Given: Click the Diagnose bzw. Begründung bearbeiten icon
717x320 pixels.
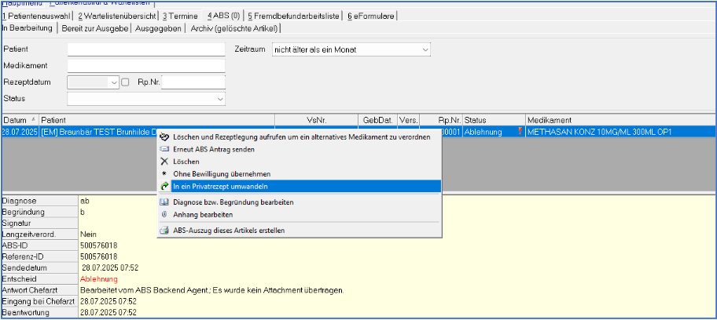Looking at the screenshot, I should (164, 202).
